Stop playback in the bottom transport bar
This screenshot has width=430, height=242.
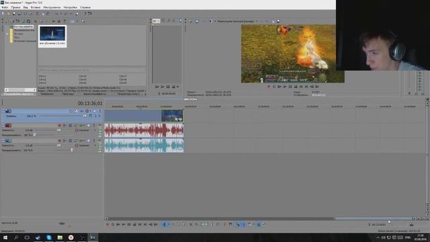134,225
